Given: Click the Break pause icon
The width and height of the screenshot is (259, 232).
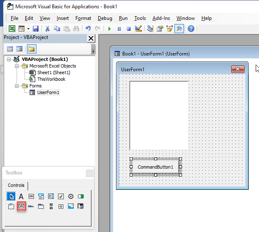Looking at the screenshot, I should click(x=119, y=29).
